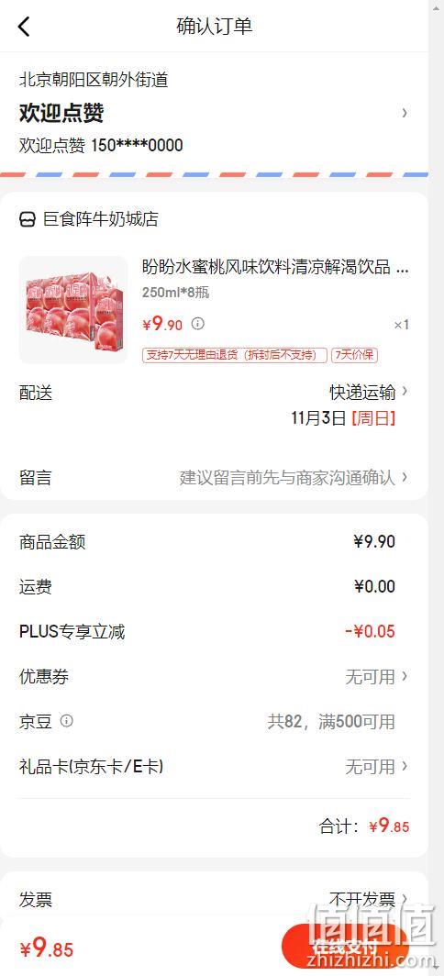The width and height of the screenshot is (444, 976).
Task: Expand 快递运输 delivery options
Action: pos(370,392)
